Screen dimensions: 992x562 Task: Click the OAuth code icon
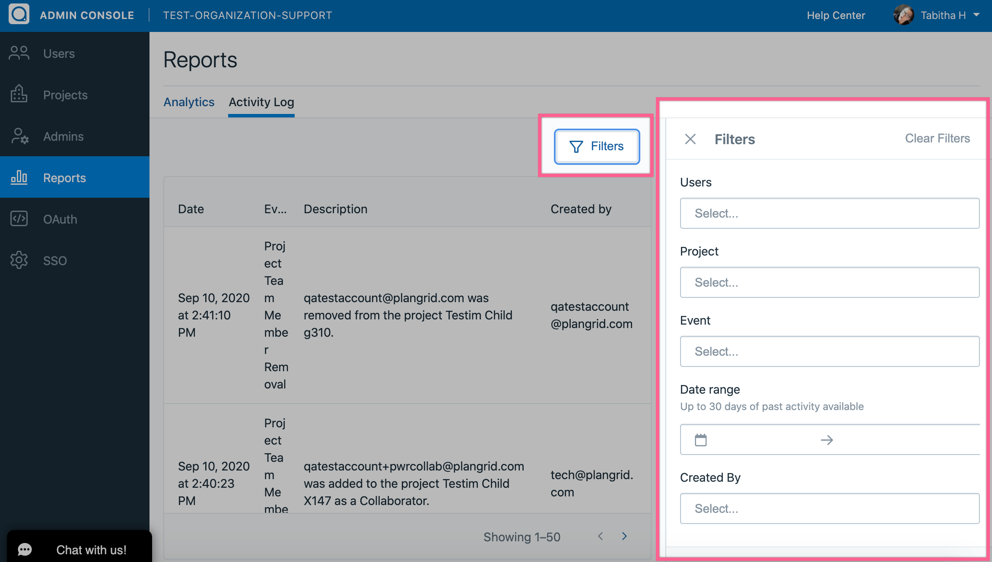click(x=19, y=219)
